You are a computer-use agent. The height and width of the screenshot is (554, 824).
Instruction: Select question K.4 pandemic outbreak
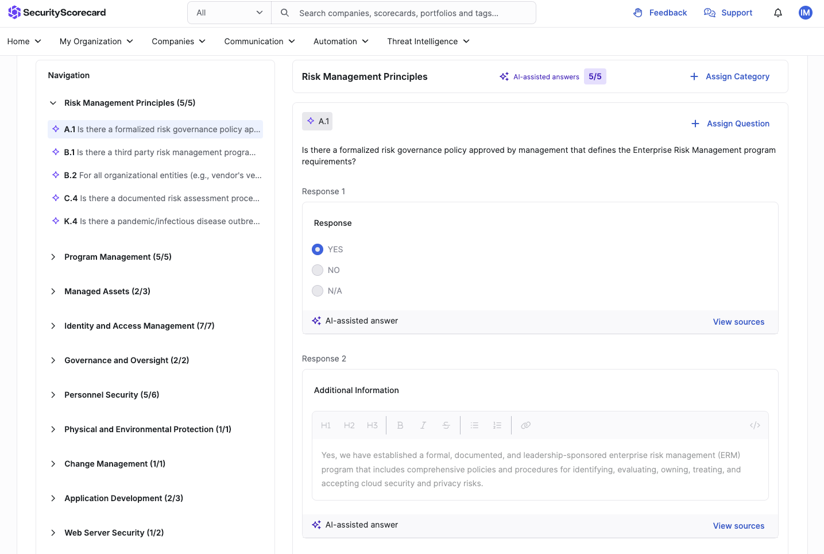155,221
